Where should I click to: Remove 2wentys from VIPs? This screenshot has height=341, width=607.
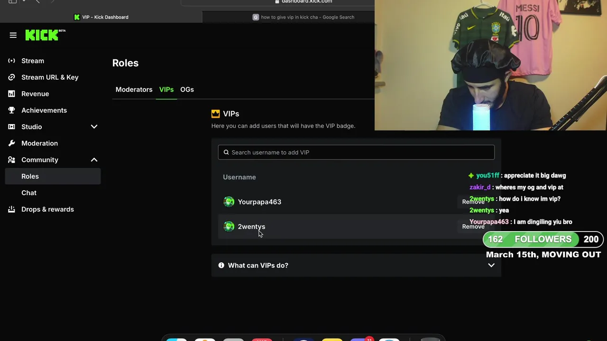(x=473, y=226)
